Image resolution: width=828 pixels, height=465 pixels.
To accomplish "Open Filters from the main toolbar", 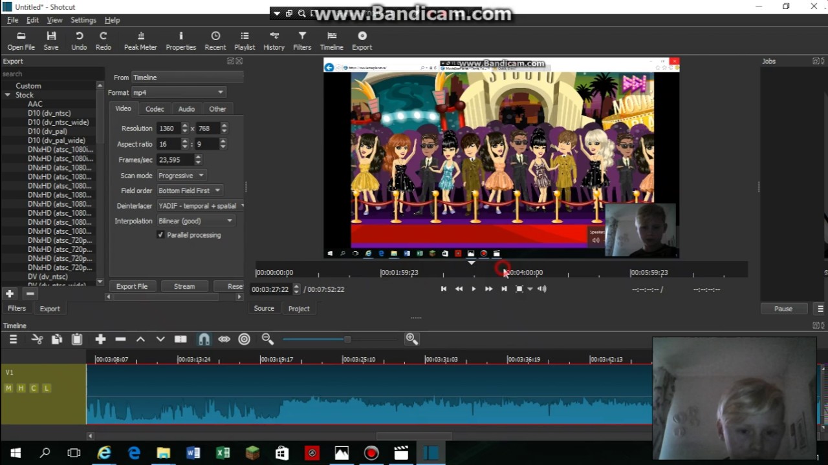I will pos(302,41).
